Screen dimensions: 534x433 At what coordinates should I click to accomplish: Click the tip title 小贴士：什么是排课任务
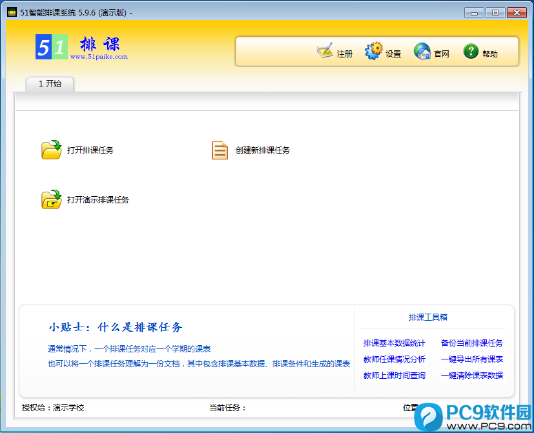pos(116,327)
